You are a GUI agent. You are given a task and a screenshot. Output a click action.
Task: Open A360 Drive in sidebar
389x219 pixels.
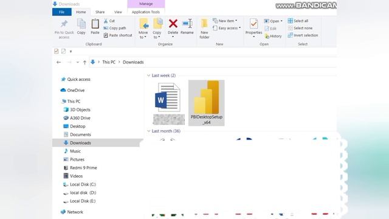point(77,118)
